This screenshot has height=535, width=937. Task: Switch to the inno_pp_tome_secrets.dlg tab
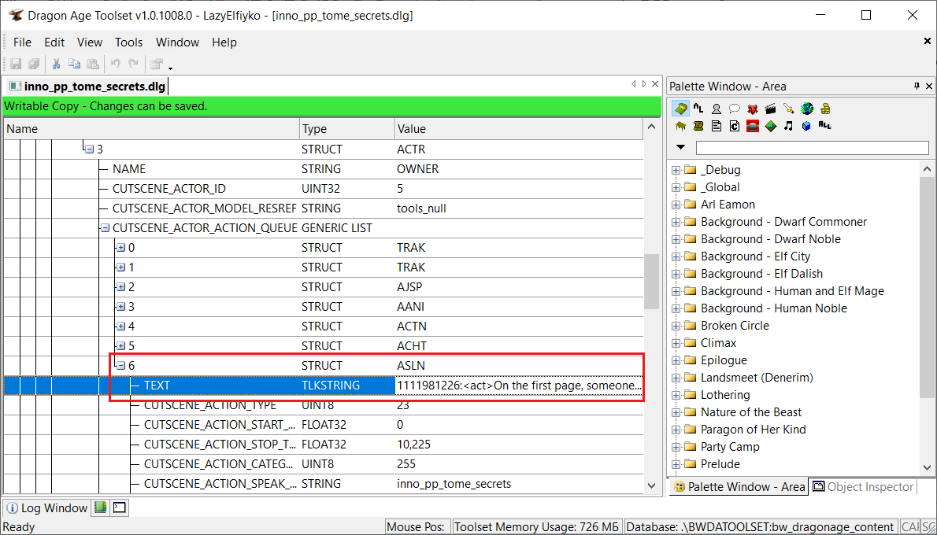[87, 87]
